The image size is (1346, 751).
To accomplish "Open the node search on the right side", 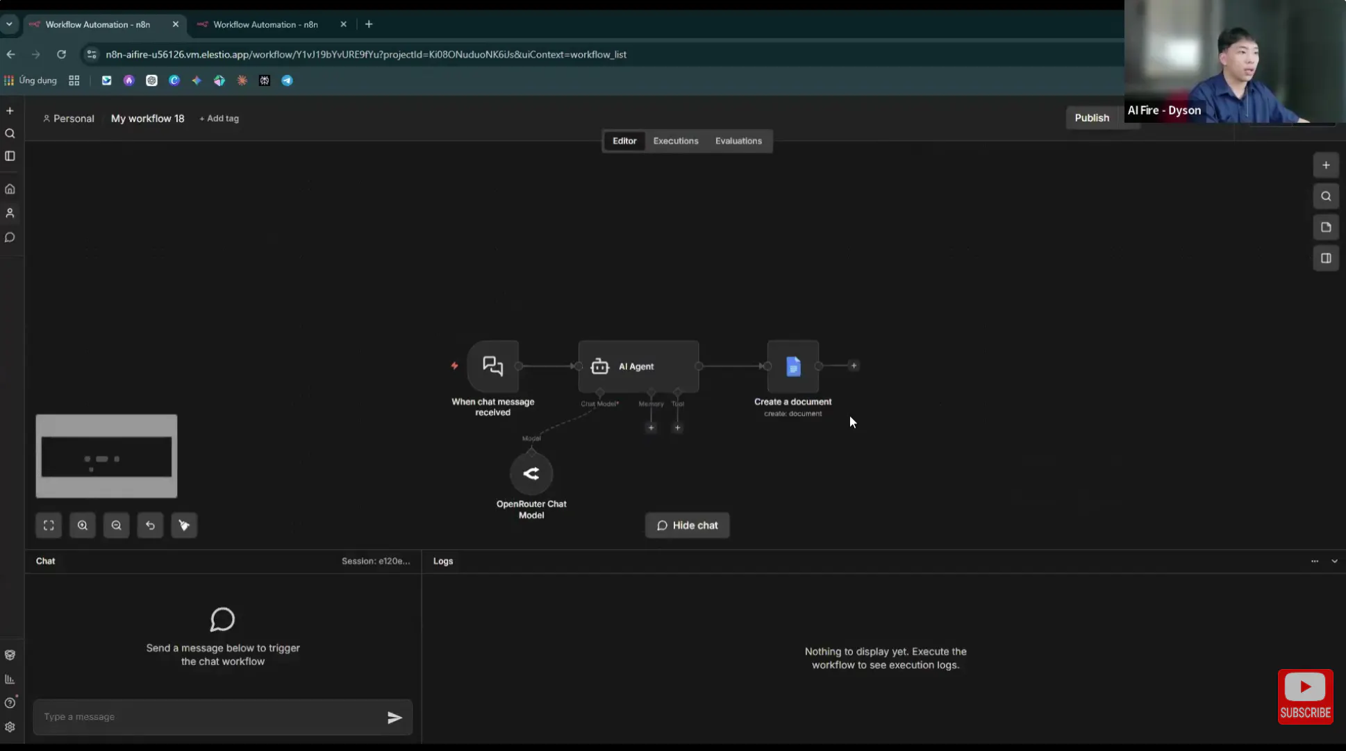I will coord(1326,196).
